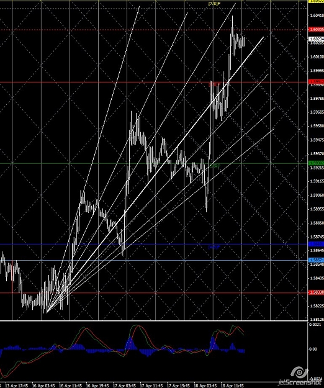This screenshot has width=324, height=388.
Task: Click the 16 Apr 19:45 time label
Action: 97,386
